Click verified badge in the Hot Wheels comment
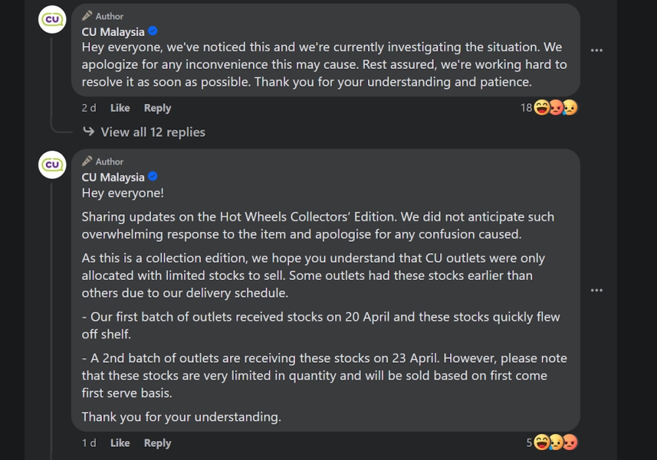 [153, 177]
